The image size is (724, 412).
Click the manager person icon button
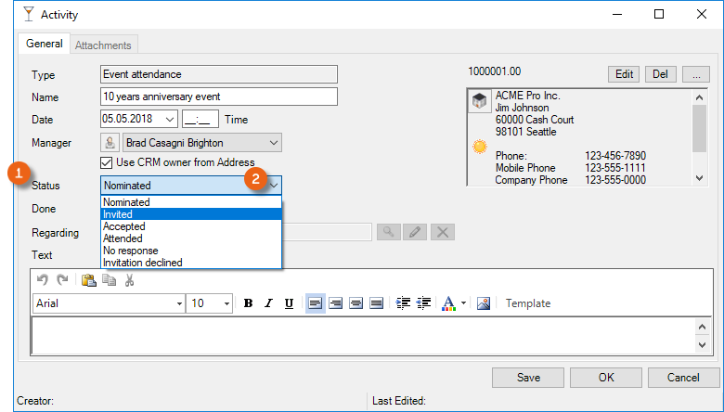[110, 143]
